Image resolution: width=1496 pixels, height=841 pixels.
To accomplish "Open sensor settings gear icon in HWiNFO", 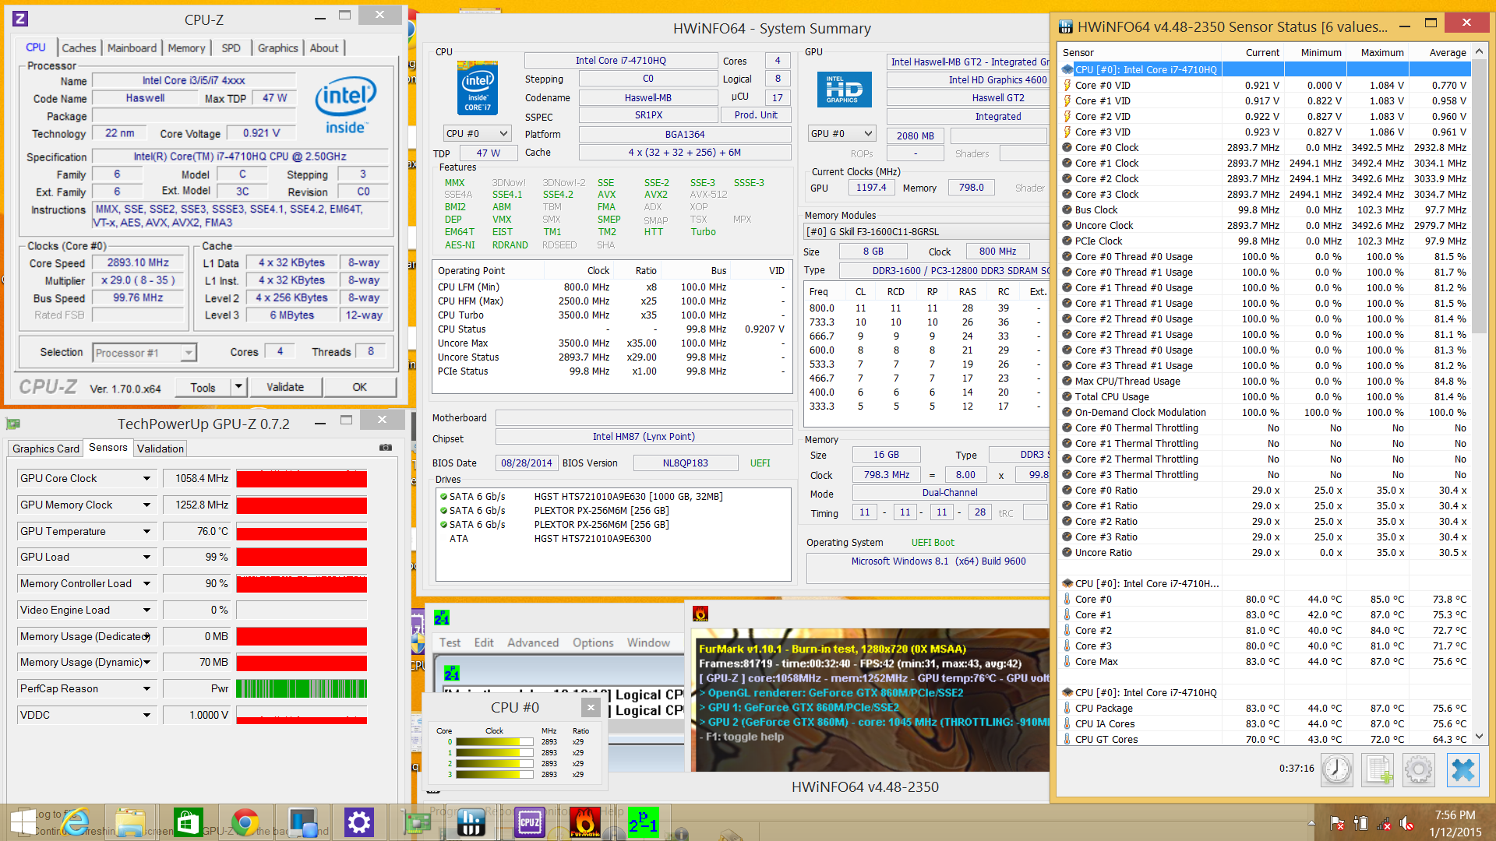I will click(x=1418, y=770).
